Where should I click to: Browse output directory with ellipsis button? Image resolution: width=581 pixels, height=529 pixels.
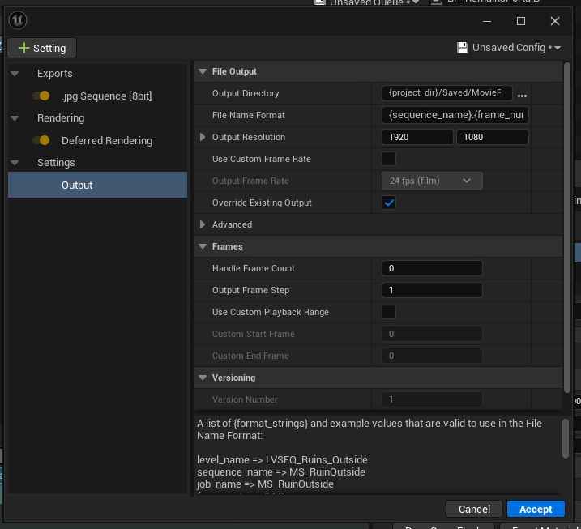[522, 96]
